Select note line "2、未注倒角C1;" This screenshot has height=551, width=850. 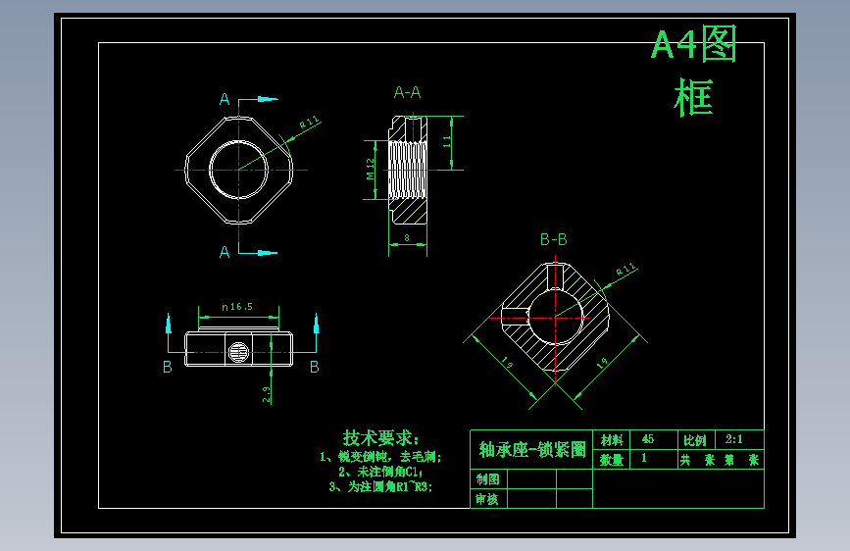[380, 472]
